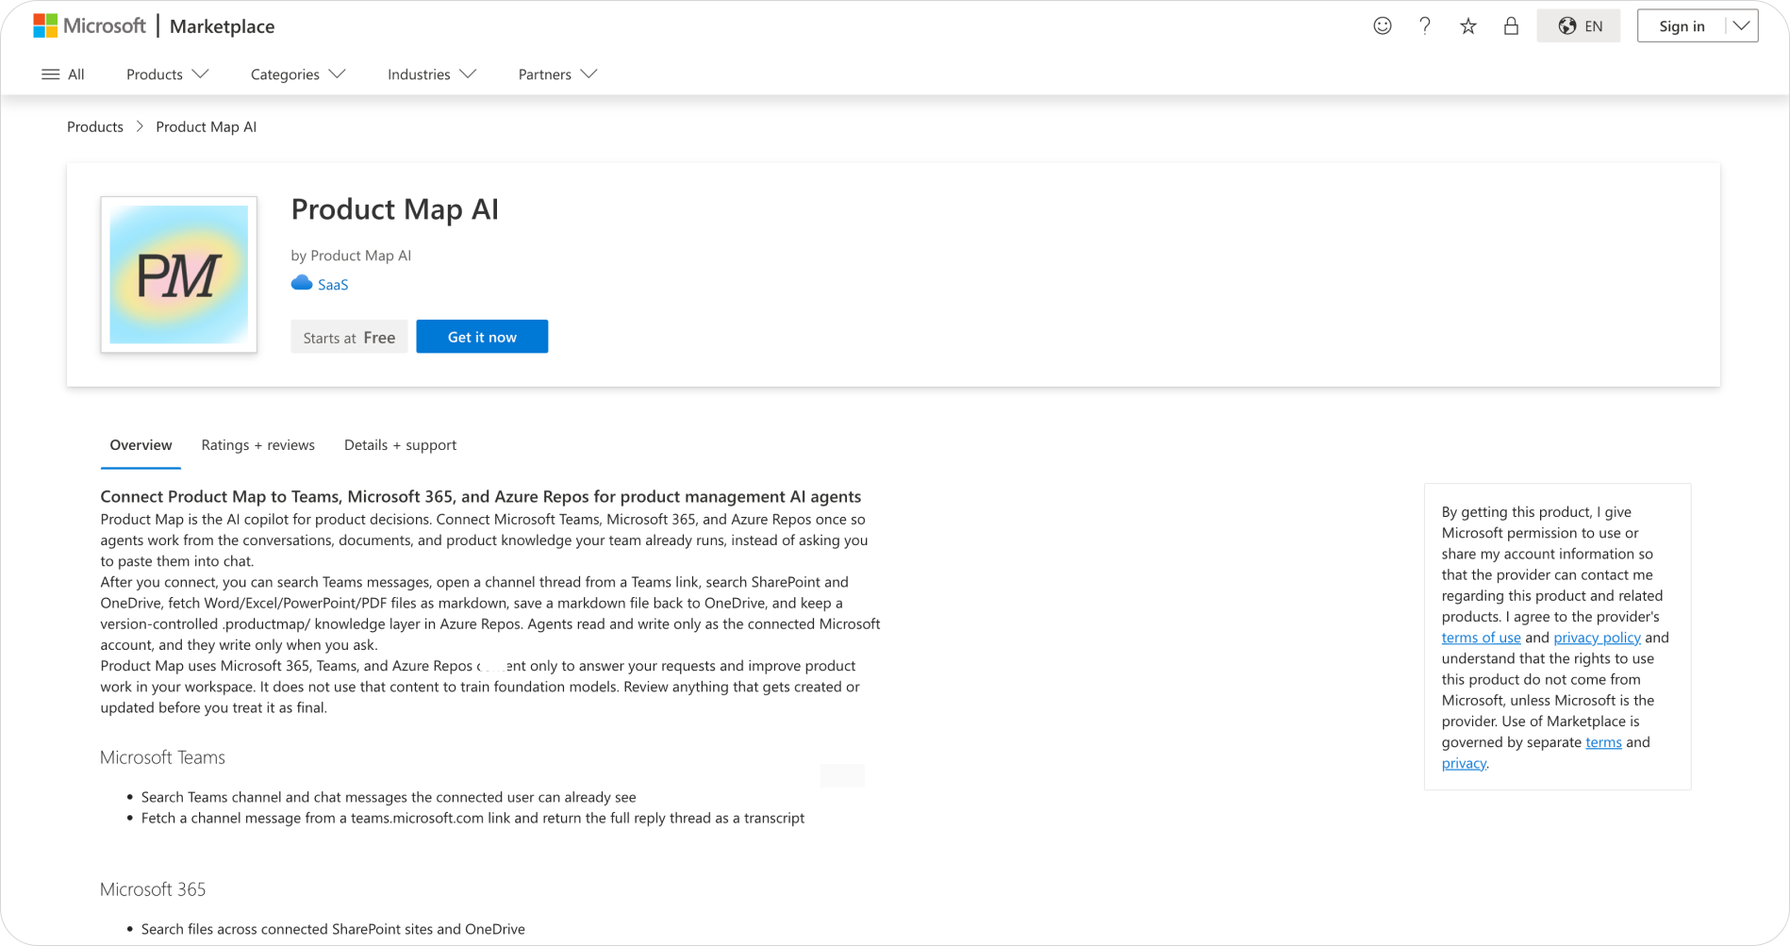
Task: Click 'Search files across connected SharePoint' bullet
Action: click(x=333, y=929)
